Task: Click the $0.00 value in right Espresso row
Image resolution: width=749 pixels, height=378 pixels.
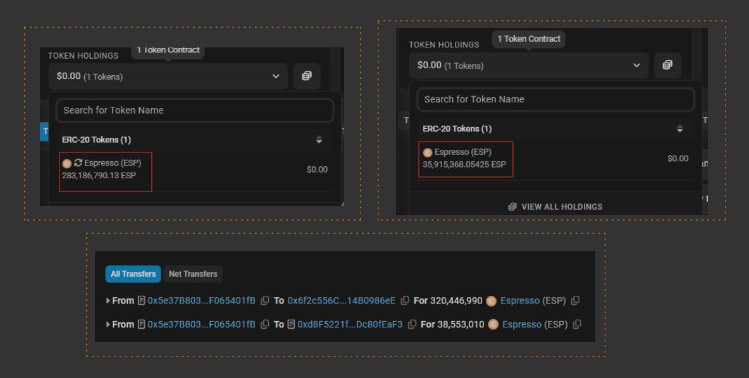Action: [x=678, y=159]
